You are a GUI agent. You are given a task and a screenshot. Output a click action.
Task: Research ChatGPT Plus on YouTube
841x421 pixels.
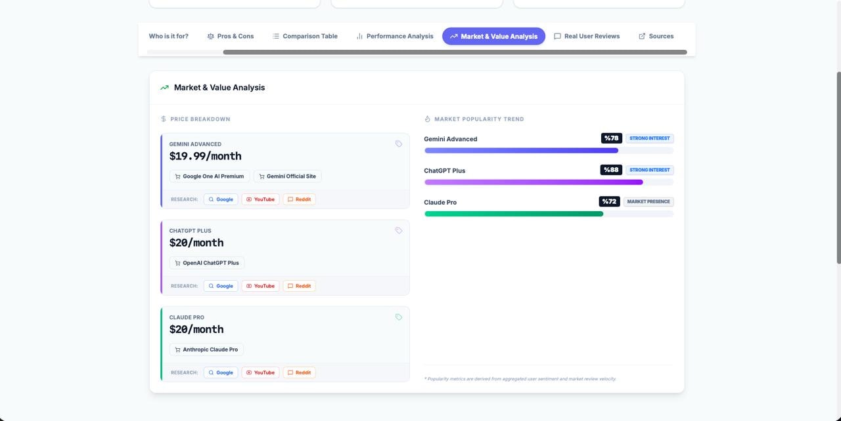click(260, 286)
